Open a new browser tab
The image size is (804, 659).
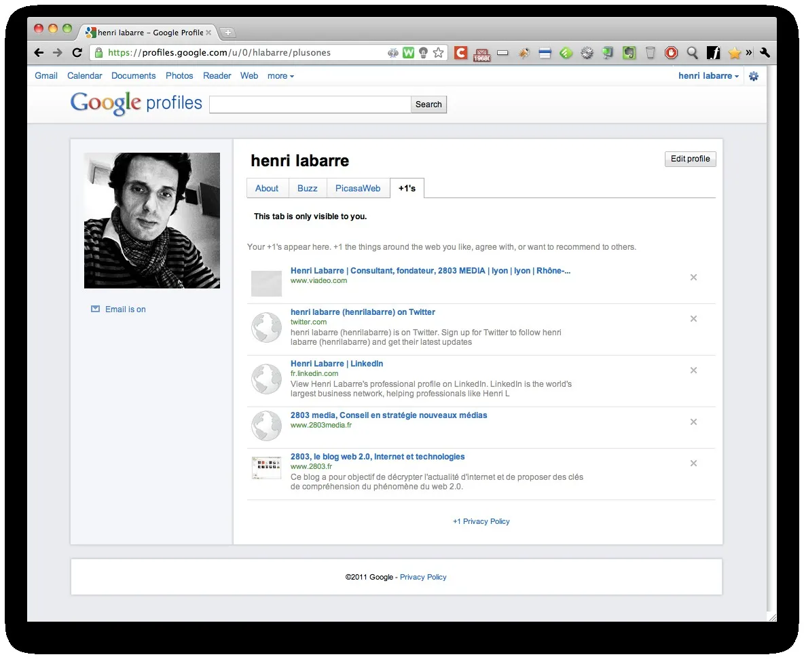coord(228,33)
